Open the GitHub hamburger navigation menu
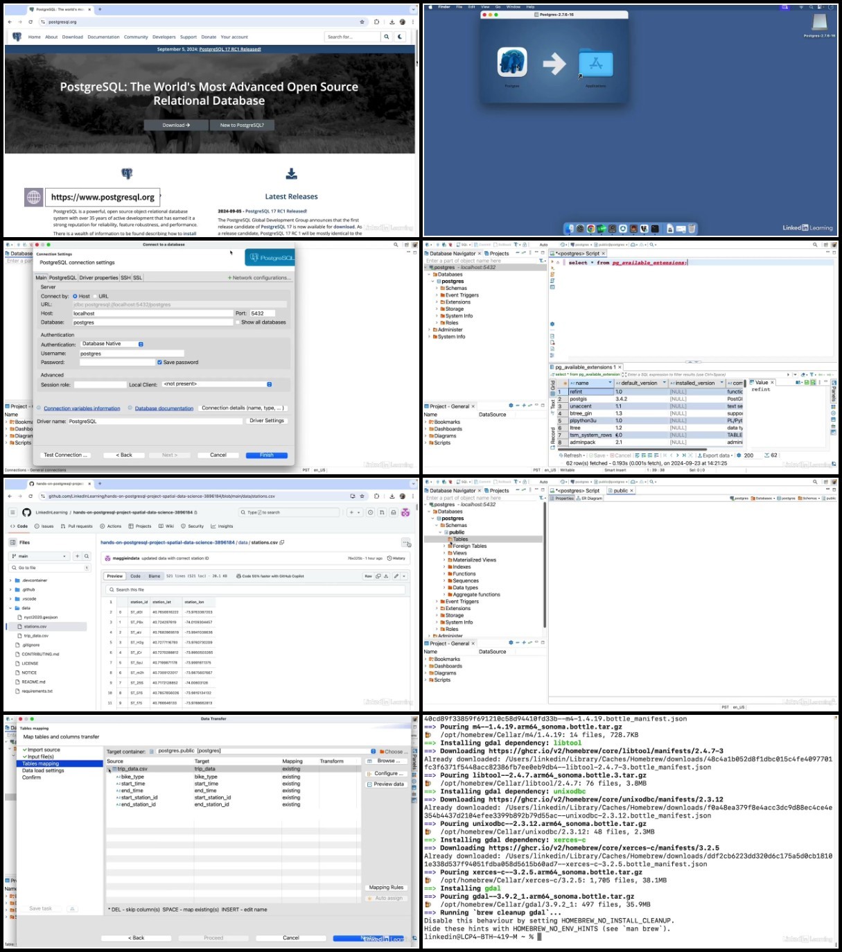Image resolution: width=842 pixels, height=952 pixels. pos(12,512)
